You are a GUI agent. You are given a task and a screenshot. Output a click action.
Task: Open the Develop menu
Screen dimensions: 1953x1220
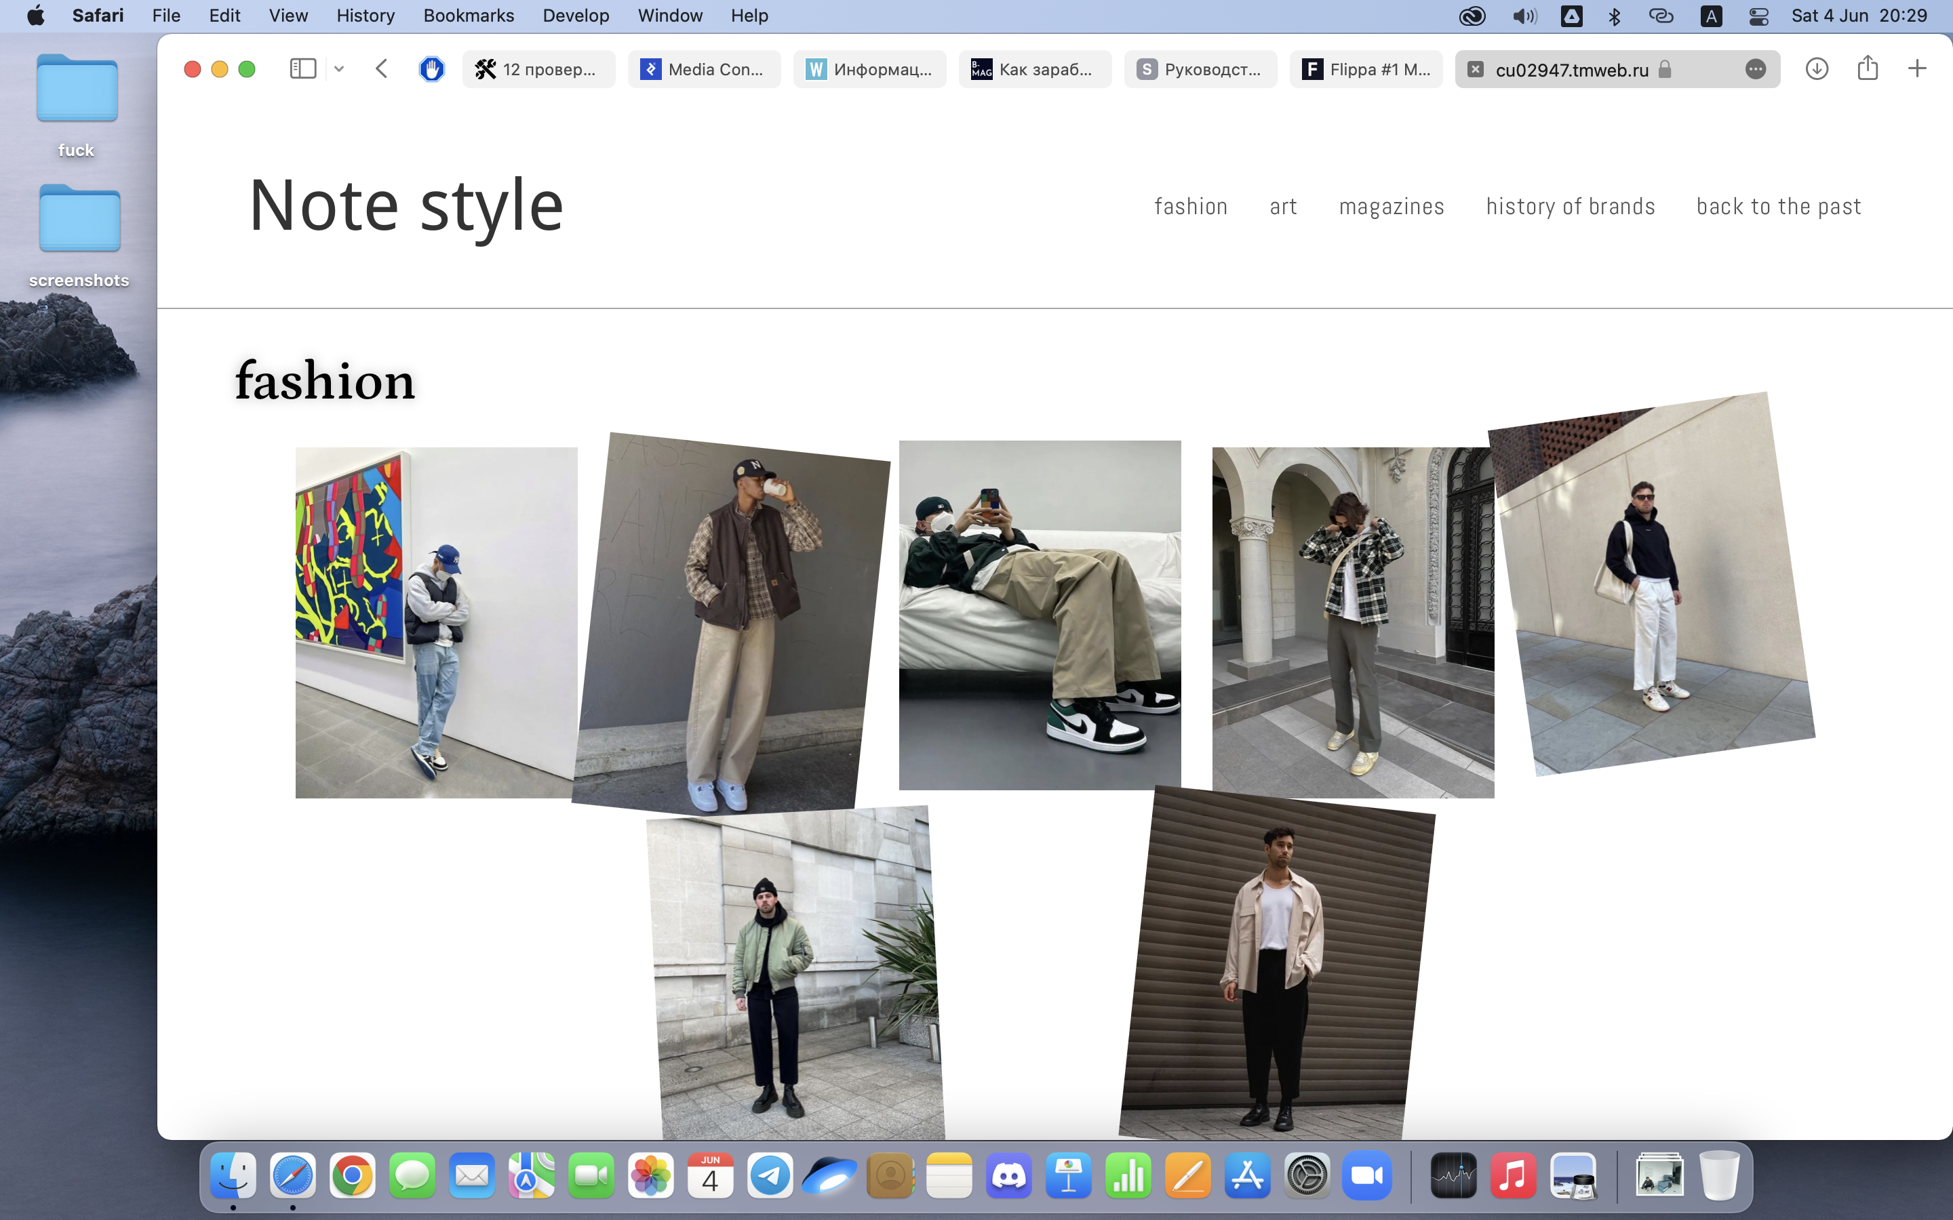[x=576, y=16]
